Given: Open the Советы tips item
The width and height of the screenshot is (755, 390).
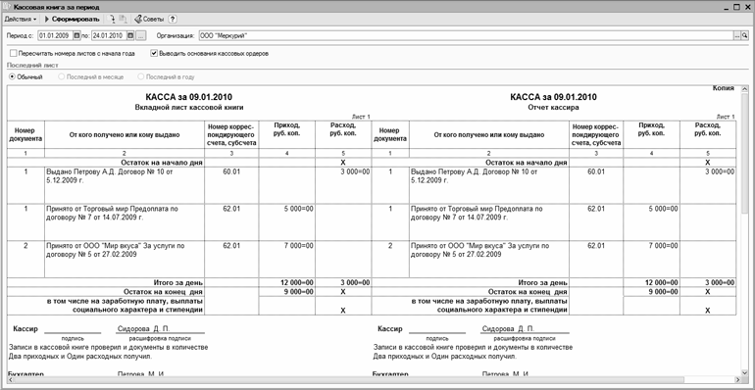Looking at the screenshot, I should click(x=149, y=20).
